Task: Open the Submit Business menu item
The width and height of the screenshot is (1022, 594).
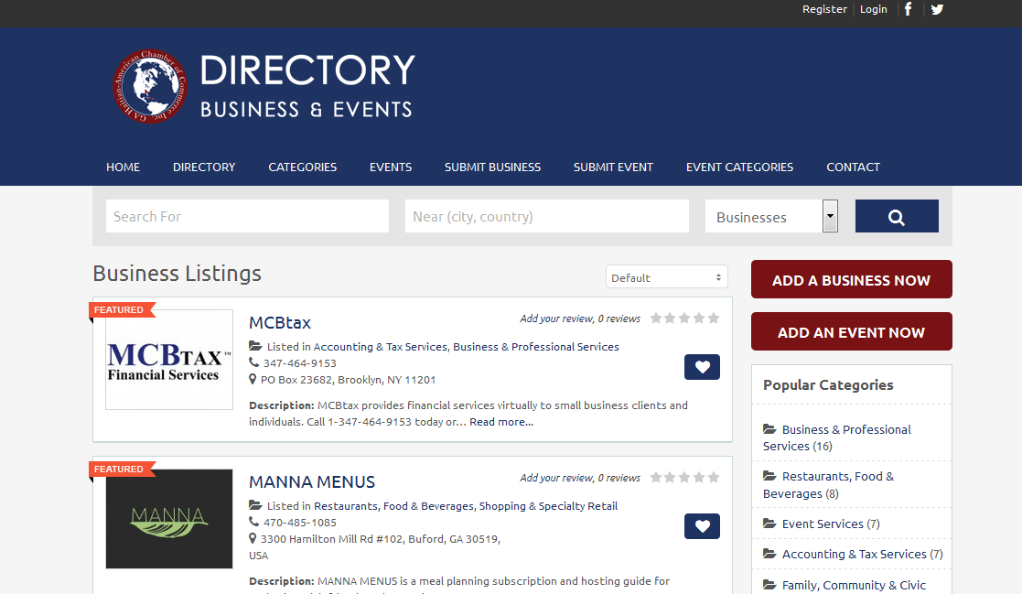Action: point(492,167)
